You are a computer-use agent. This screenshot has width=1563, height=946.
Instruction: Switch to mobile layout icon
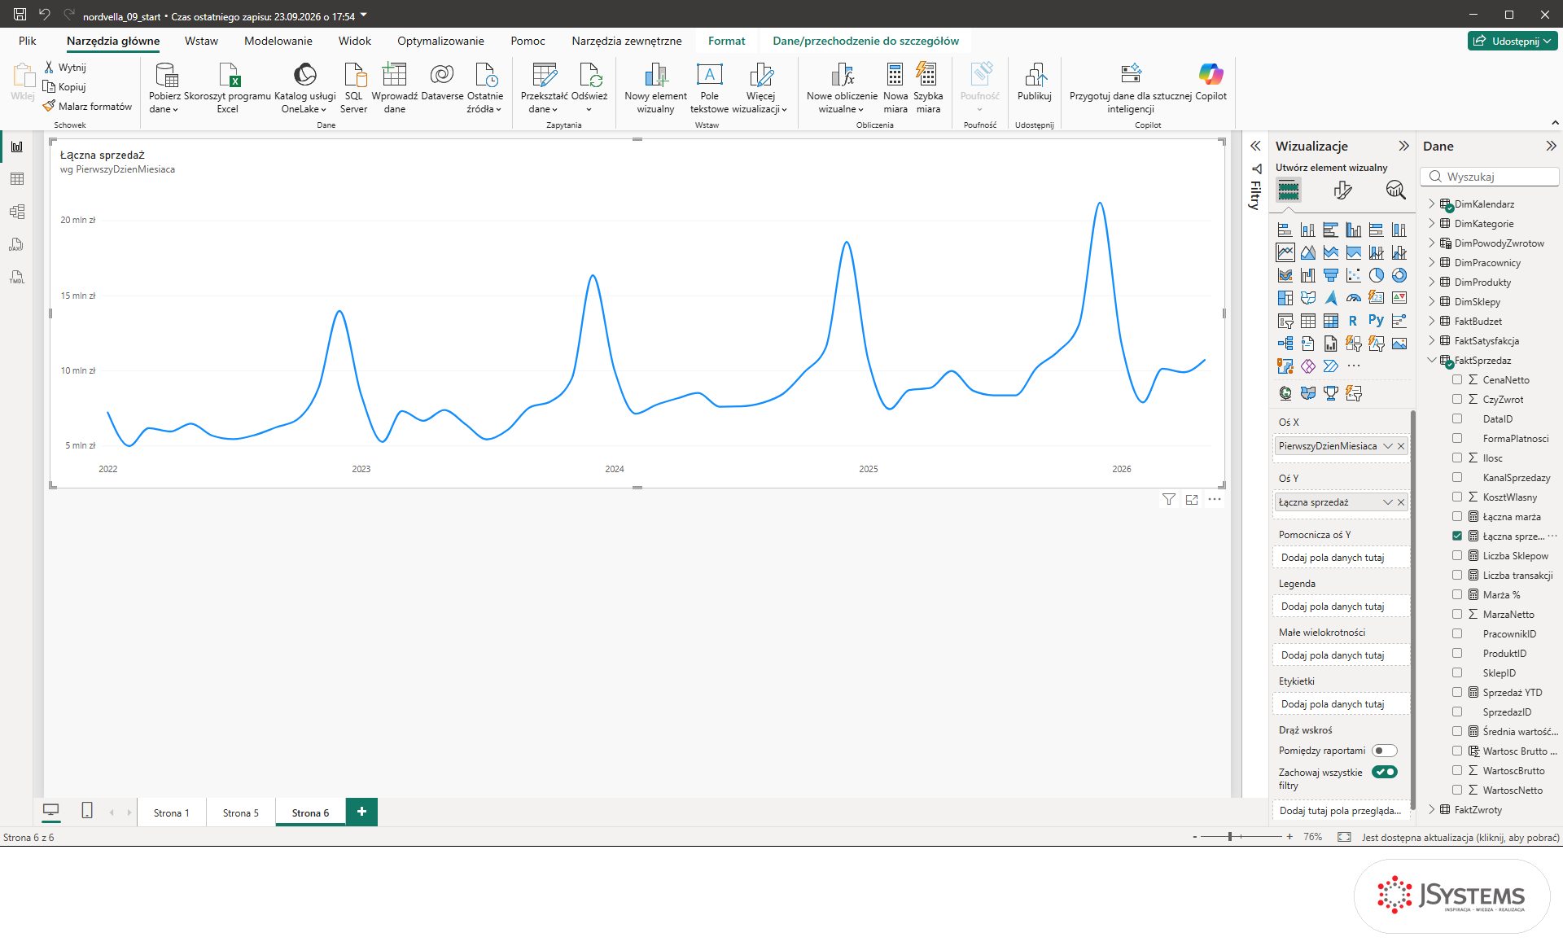(x=87, y=811)
